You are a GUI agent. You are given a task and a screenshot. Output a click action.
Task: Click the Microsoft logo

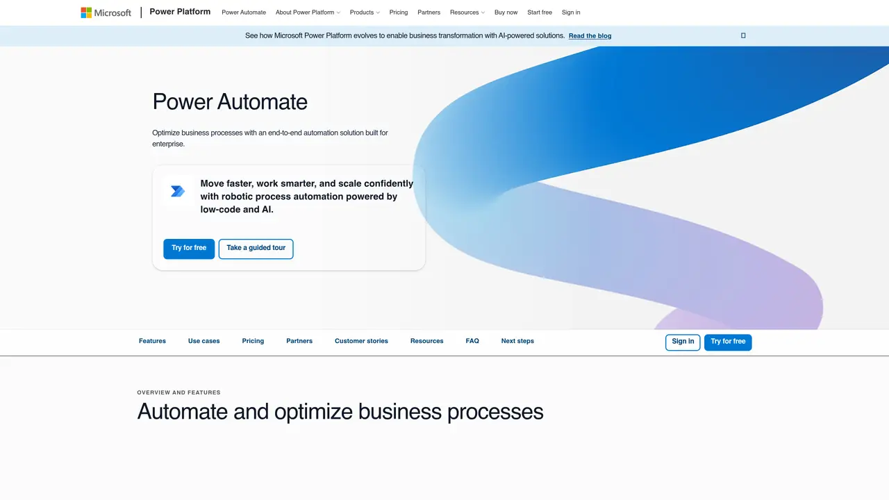[106, 12]
